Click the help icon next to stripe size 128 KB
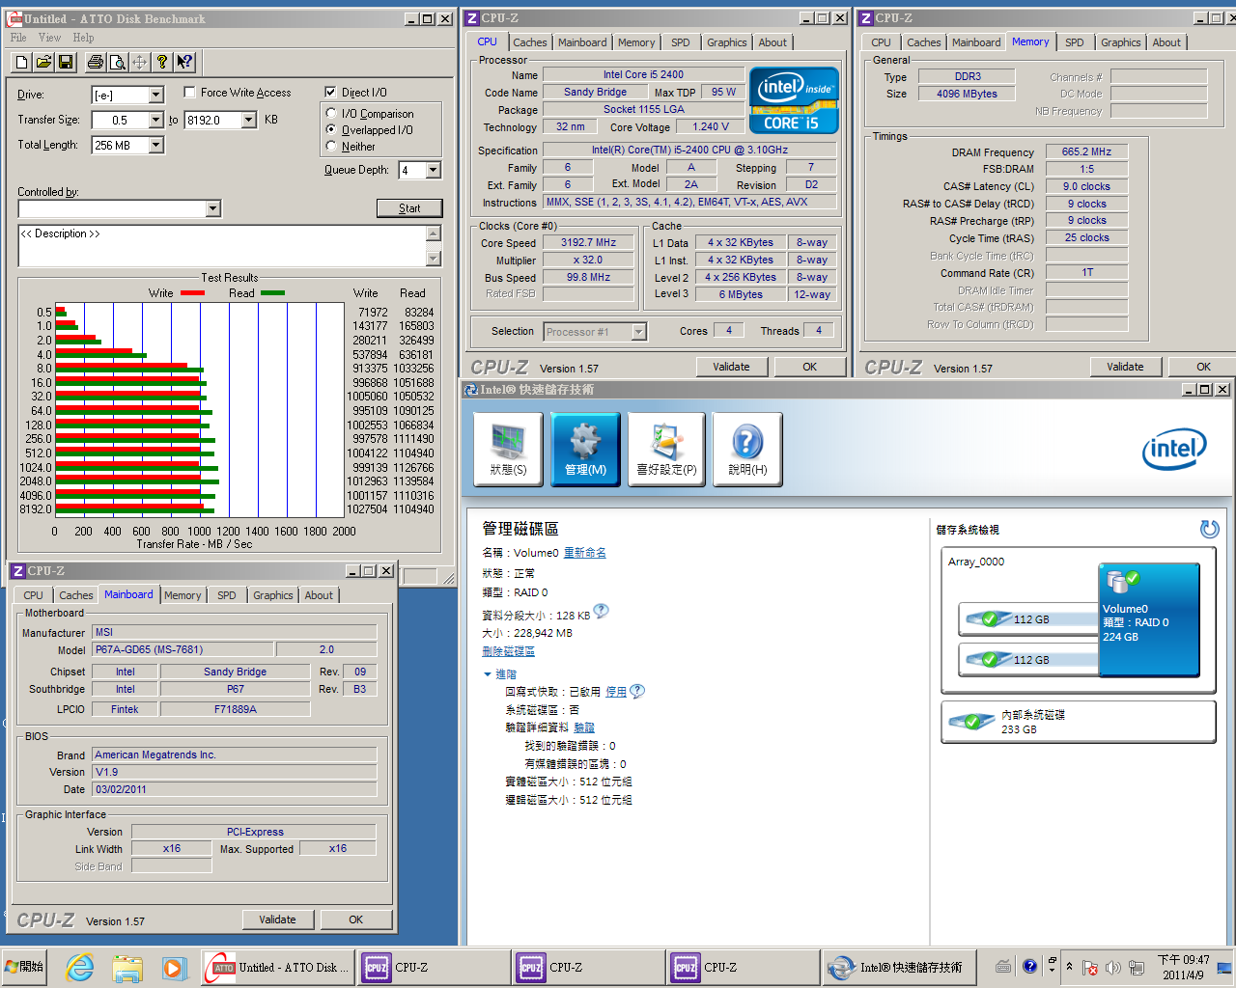 601,611
